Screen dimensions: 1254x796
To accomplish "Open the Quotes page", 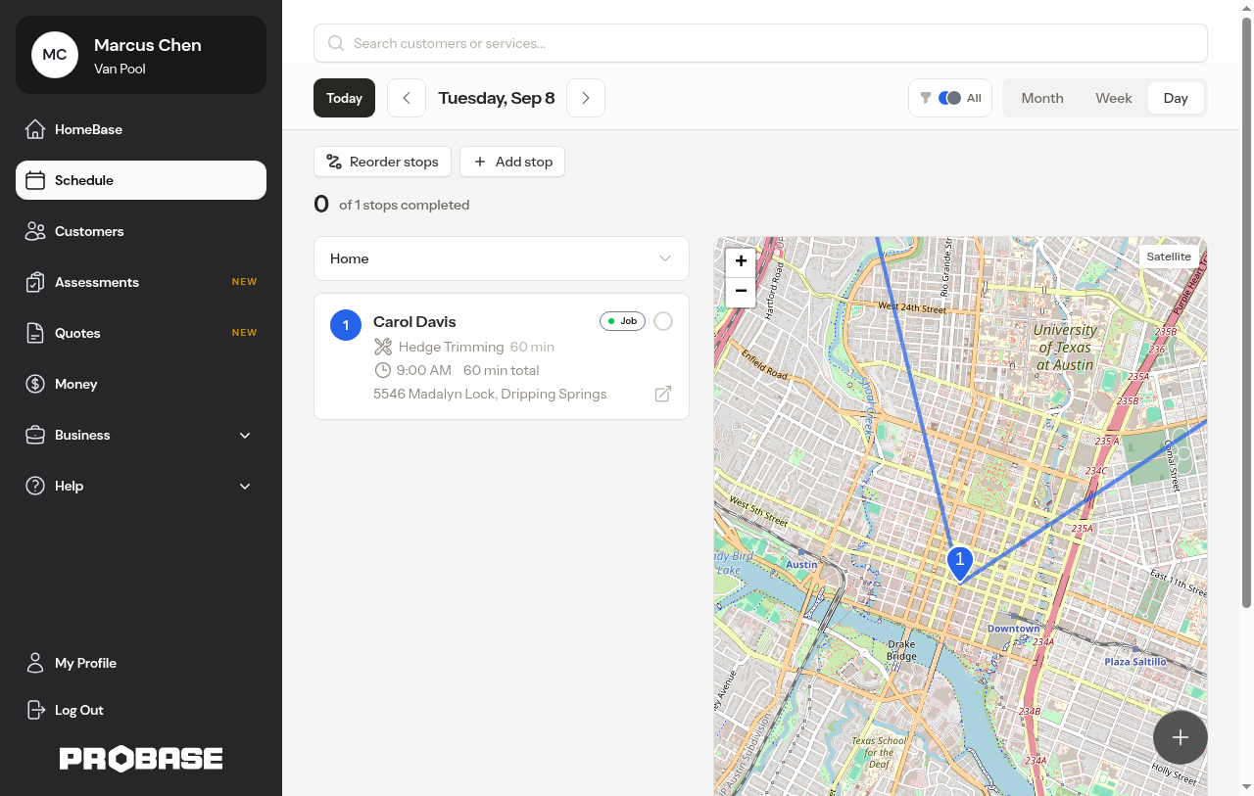I will coord(141,333).
